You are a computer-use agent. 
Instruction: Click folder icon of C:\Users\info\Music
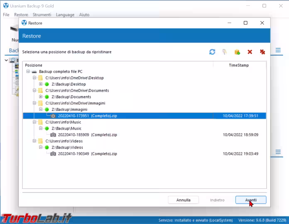pyautogui.click(x=40, y=122)
